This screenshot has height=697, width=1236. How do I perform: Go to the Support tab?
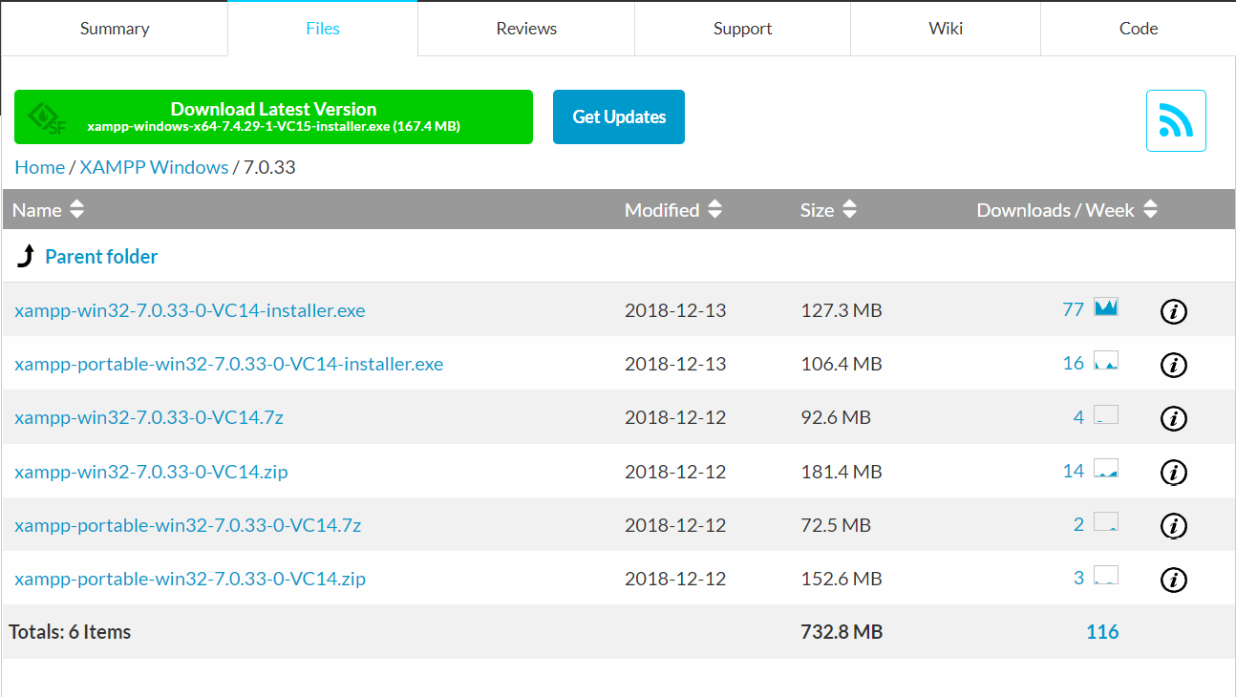pyautogui.click(x=742, y=29)
